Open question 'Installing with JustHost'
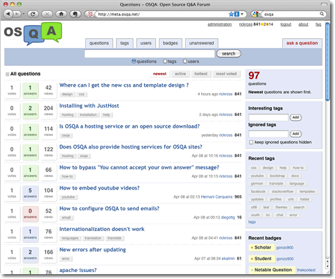Viewport: 335px width, 279px height. pos(89,106)
